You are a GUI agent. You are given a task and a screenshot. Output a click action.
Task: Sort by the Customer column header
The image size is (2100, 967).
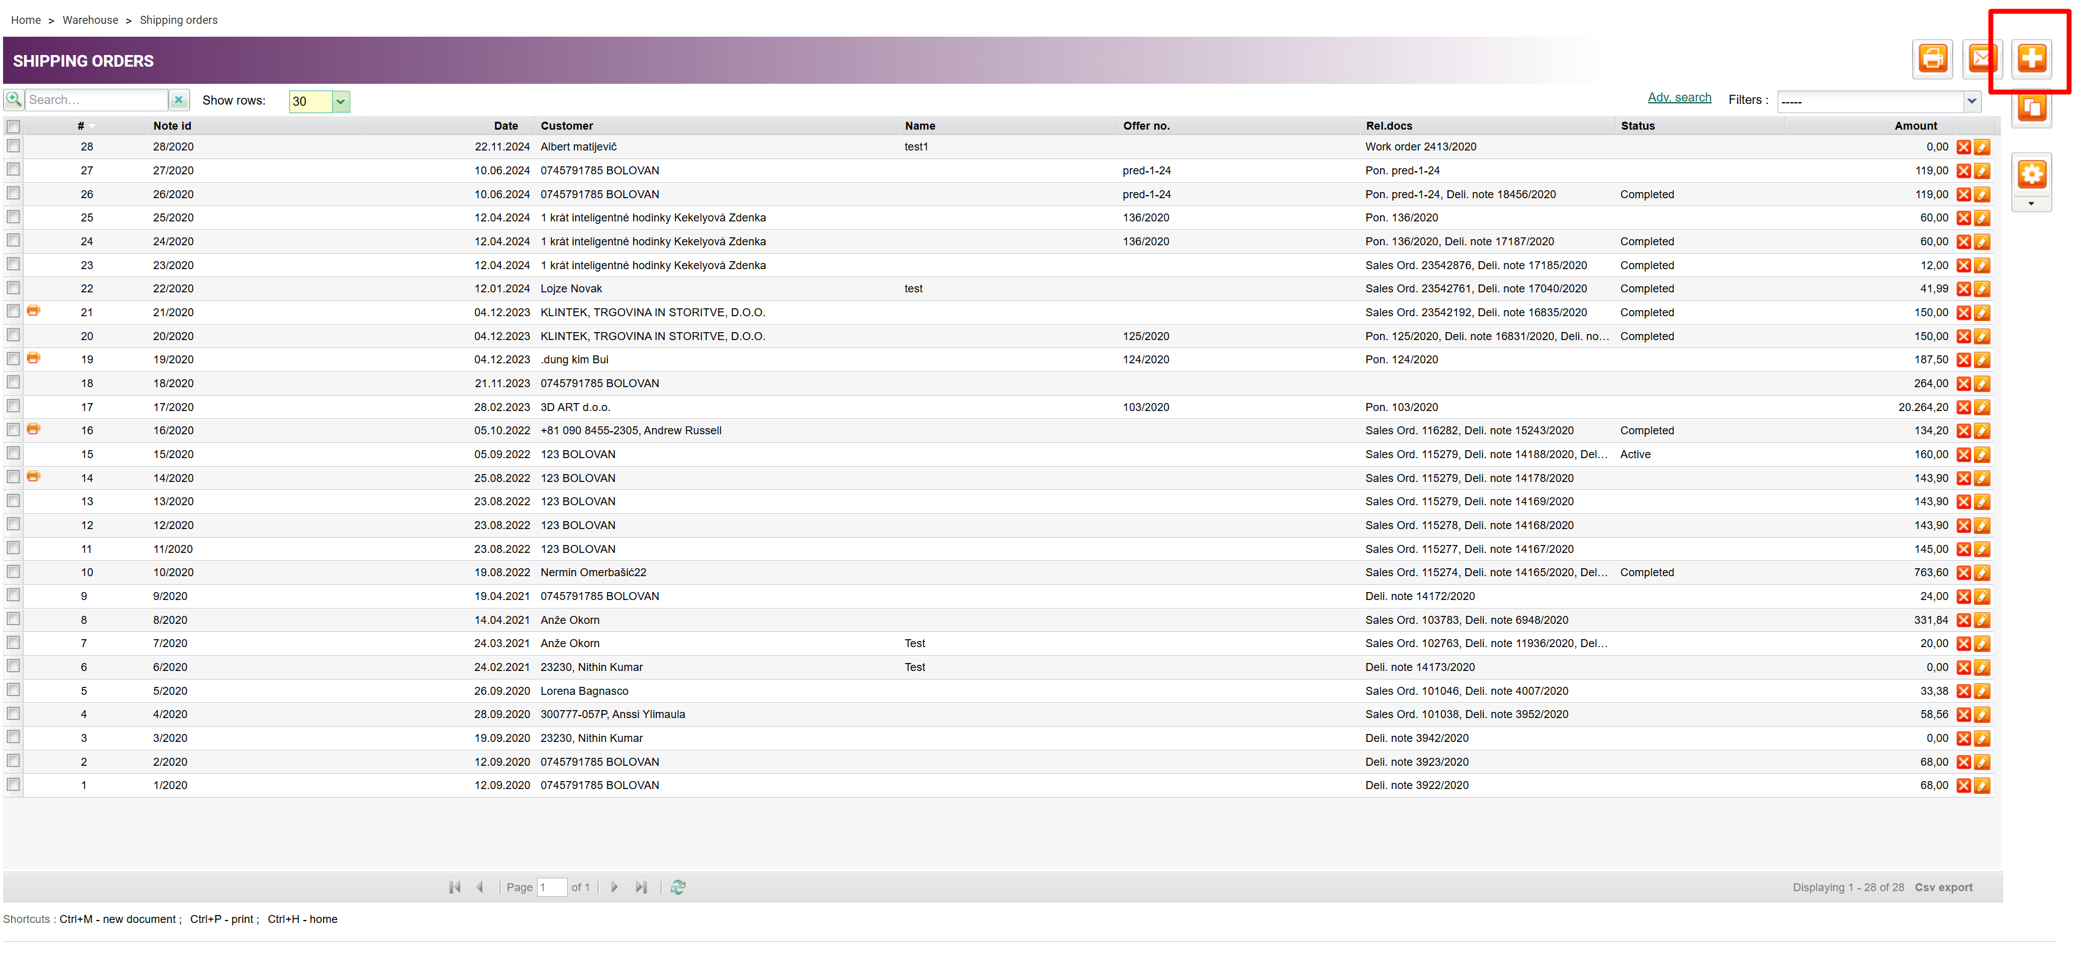tap(566, 127)
